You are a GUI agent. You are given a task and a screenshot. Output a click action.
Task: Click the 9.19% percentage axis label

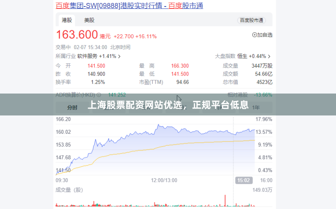coord(265,145)
